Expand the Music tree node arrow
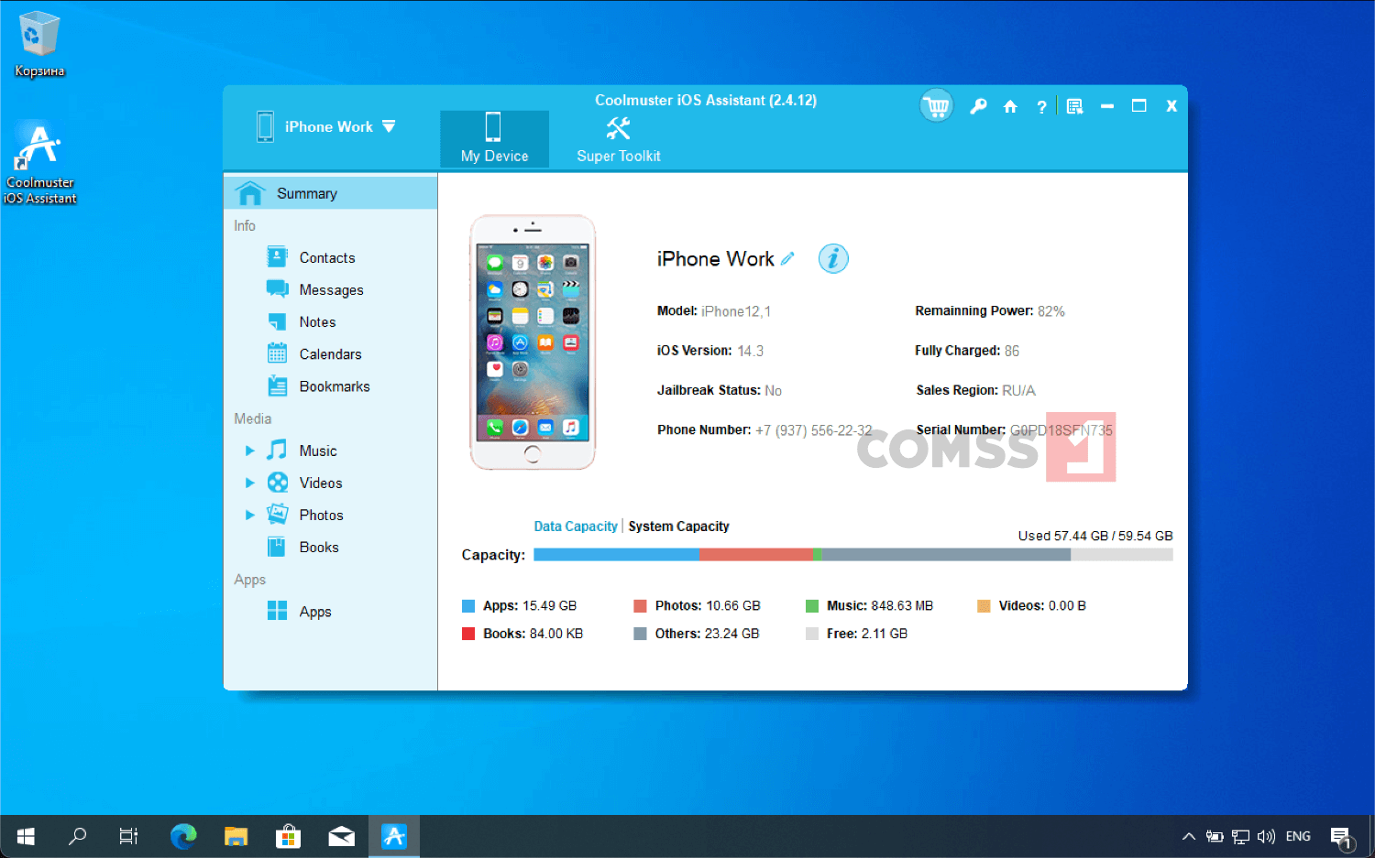 point(249,451)
